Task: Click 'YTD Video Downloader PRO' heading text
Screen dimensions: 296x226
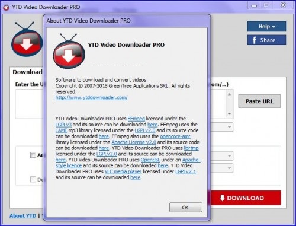Action: click(126, 45)
